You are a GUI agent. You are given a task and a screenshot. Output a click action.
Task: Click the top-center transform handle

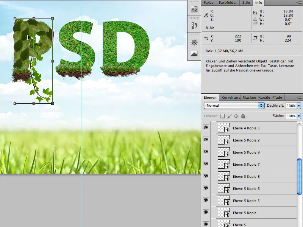click(x=34, y=19)
